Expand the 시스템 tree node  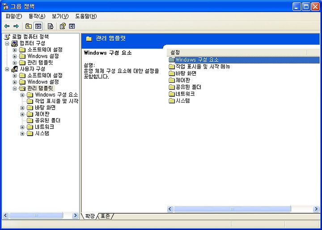coord(22,134)
